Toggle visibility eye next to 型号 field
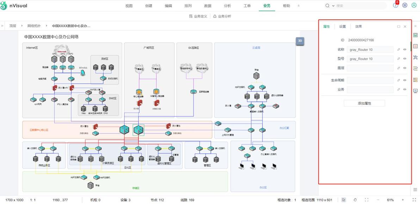 (x=404, y=59)
